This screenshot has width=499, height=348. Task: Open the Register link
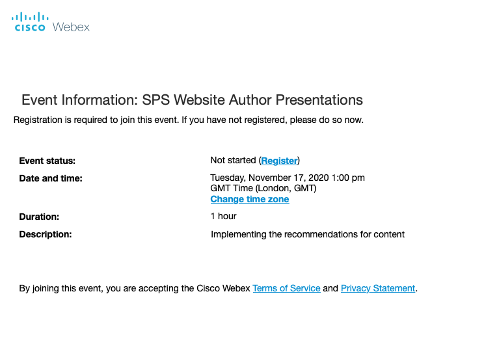point(279,161)
